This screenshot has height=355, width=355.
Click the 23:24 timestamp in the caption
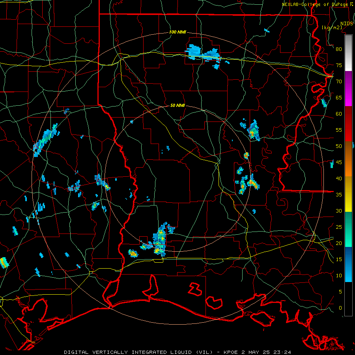283,352
